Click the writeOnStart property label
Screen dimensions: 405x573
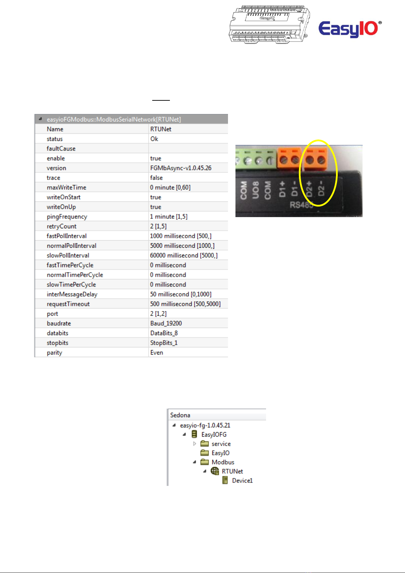[64, 197]
